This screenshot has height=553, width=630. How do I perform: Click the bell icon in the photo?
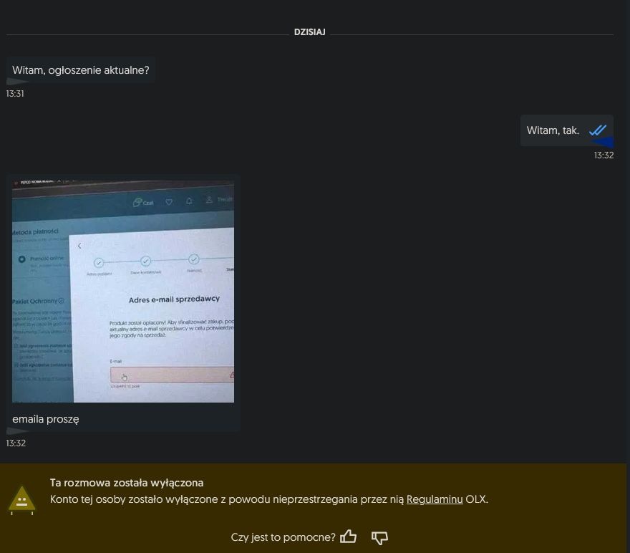point(189,201)
